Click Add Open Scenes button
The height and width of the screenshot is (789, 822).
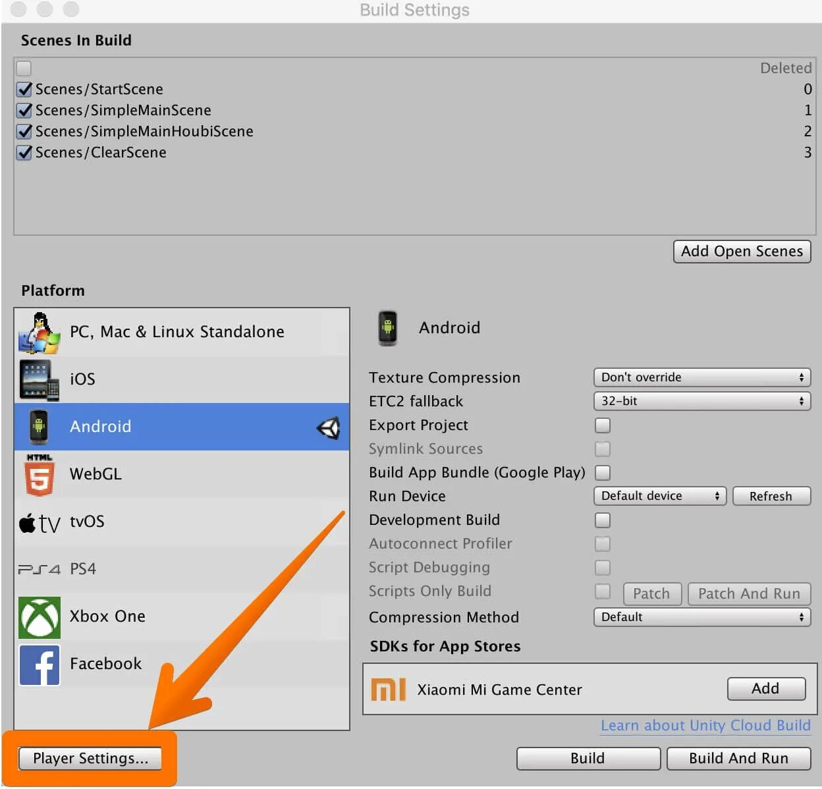pos(742,252)
